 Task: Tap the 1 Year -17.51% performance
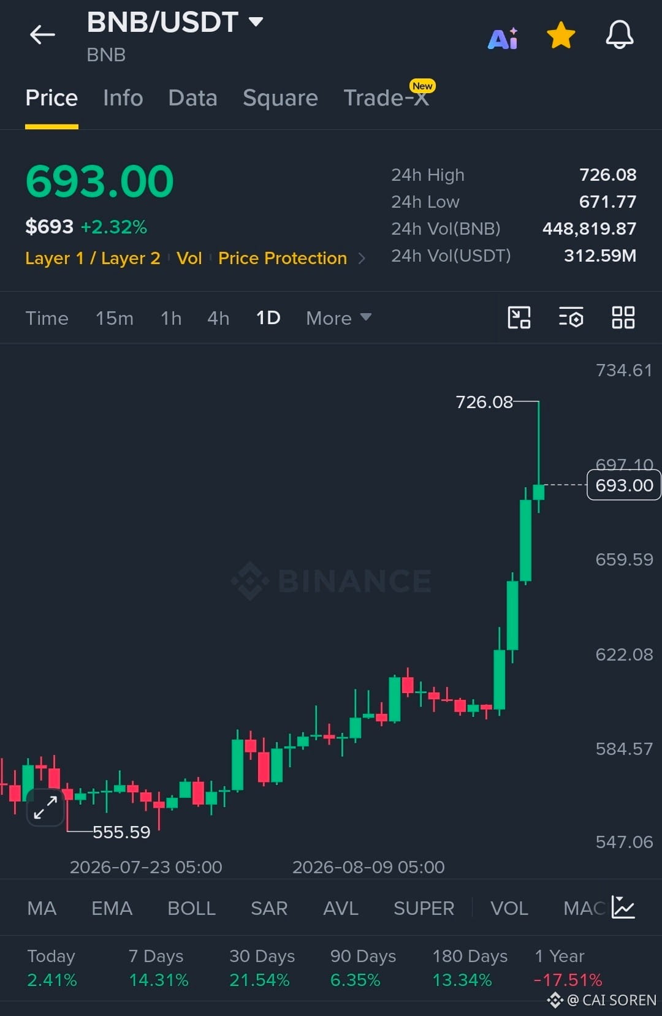pyautogui.click(x=568, y=968)
